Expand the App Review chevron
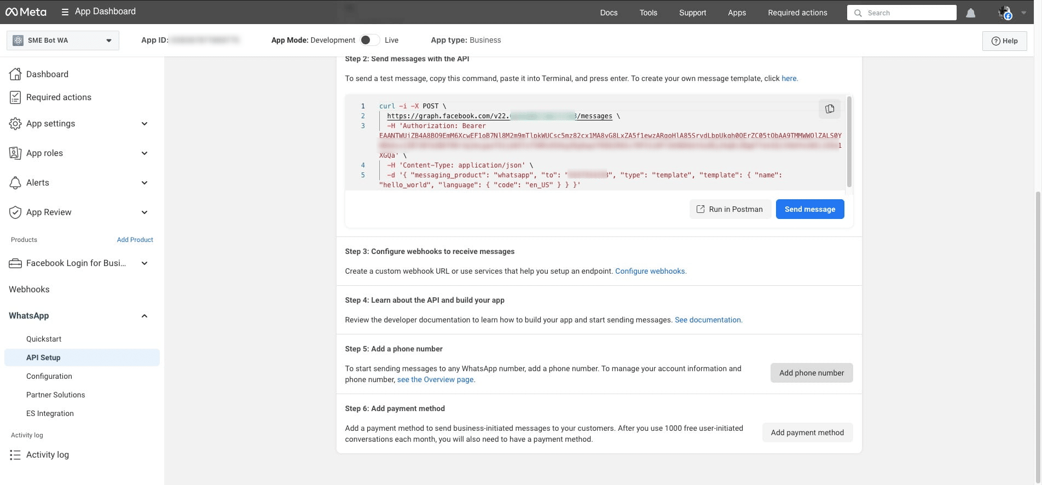 (x=144, y=212)
